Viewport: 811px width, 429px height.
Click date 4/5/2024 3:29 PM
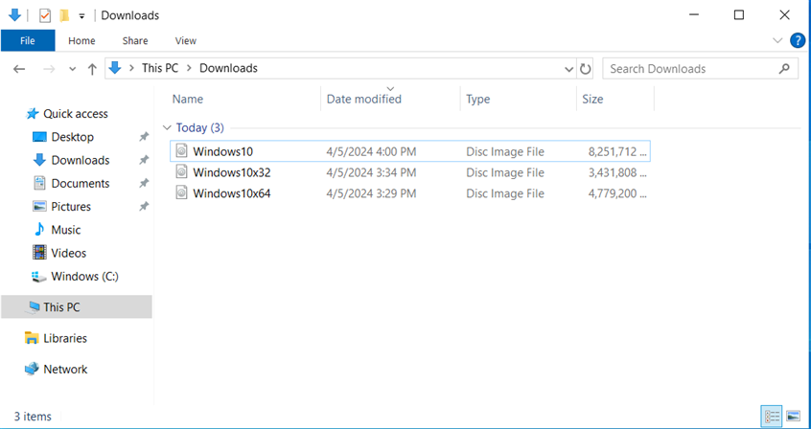[371, 193]
